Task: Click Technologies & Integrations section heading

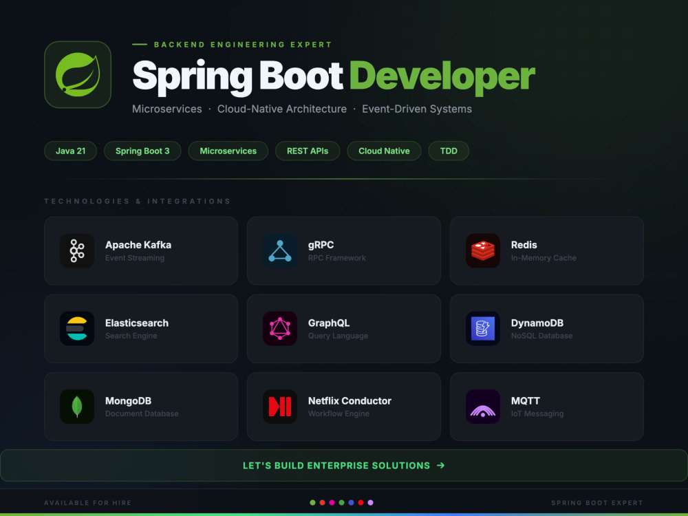Action: [138, 202]
